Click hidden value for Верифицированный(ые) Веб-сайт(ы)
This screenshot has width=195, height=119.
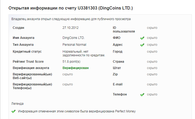(x=68, y=74)
